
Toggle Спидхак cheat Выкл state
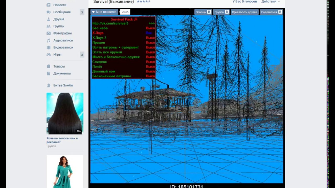pyautogui.click(x=150, y=62)
